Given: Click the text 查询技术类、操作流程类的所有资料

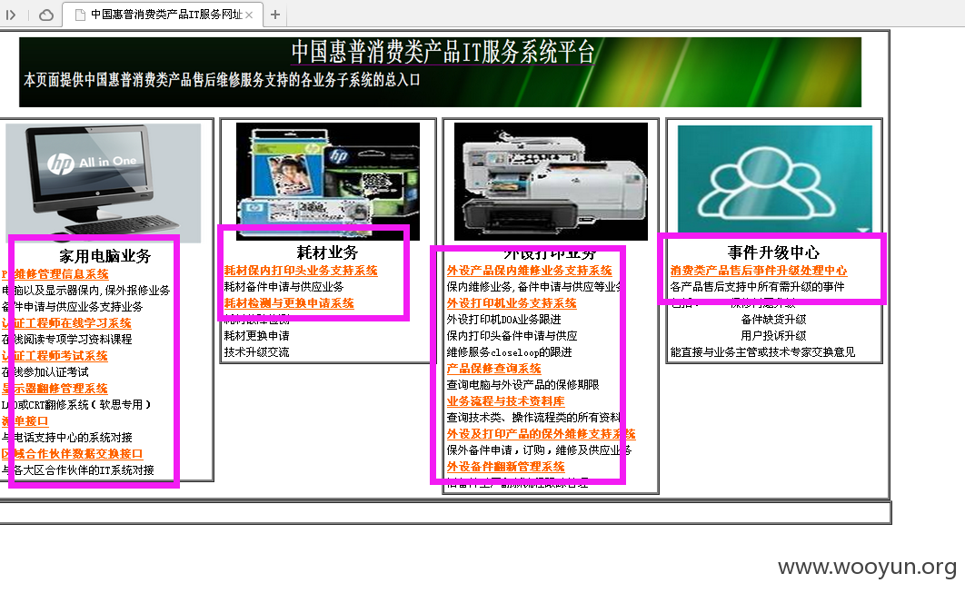Looking at the screenshot, I should tap(534, 417).
